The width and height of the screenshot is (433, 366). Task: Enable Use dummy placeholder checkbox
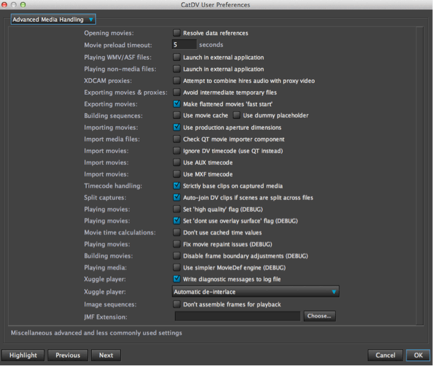237,115
